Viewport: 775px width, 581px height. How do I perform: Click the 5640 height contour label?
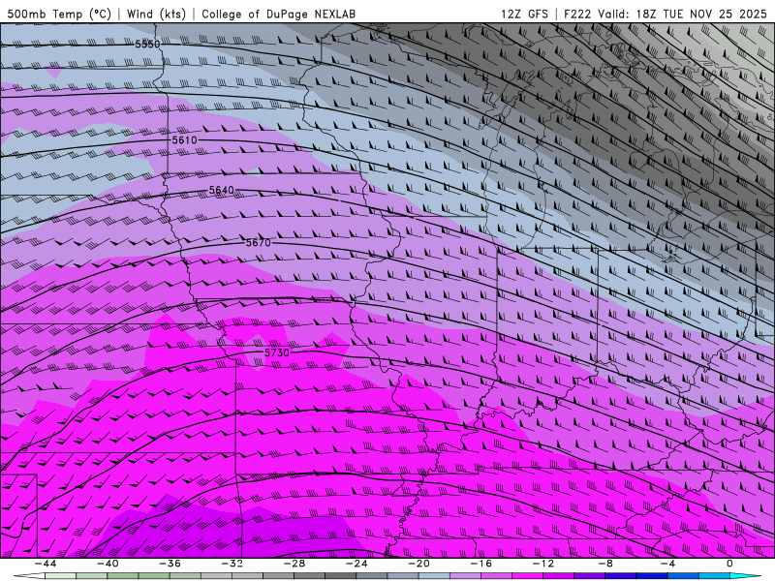pos(222,190)
